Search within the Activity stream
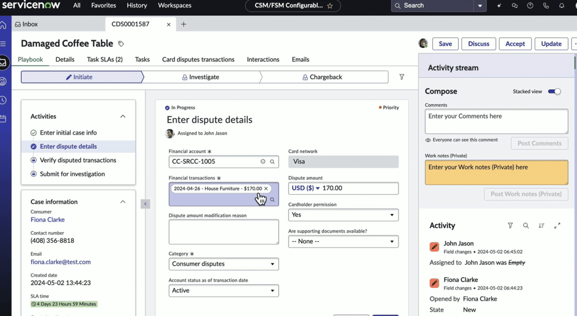Screen dimensions: 577x316 pos(526,226)
